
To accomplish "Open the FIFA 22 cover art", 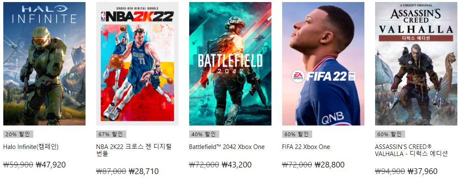I will (x=323, y=64).
